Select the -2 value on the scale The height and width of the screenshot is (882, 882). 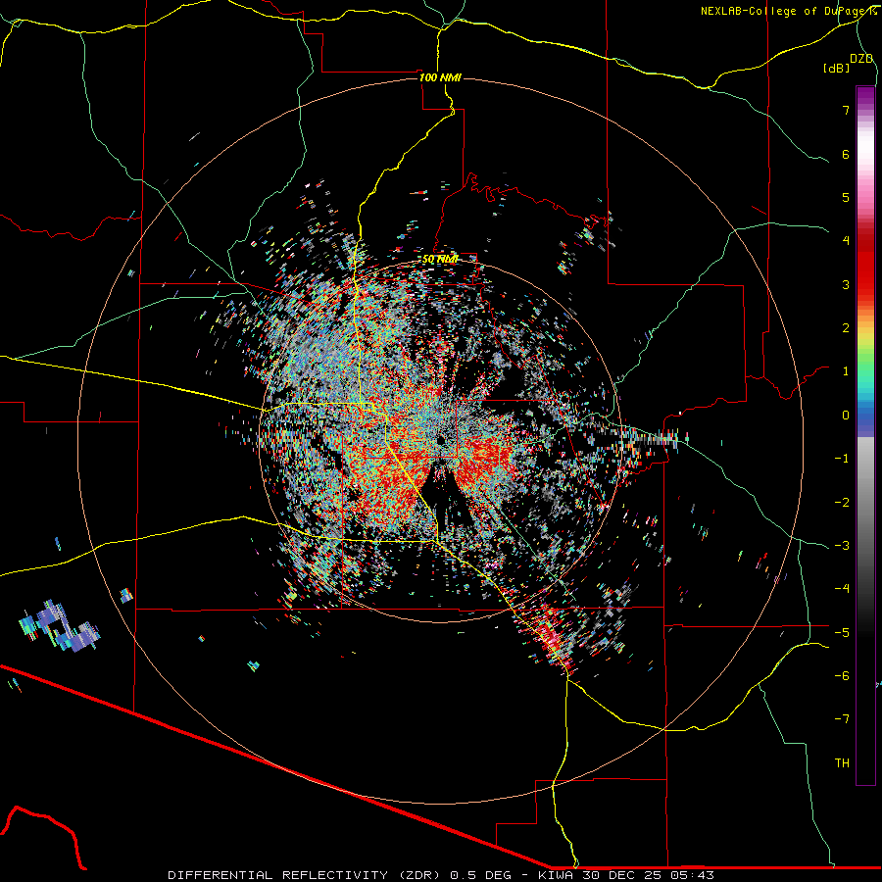(x=842, y=503)
